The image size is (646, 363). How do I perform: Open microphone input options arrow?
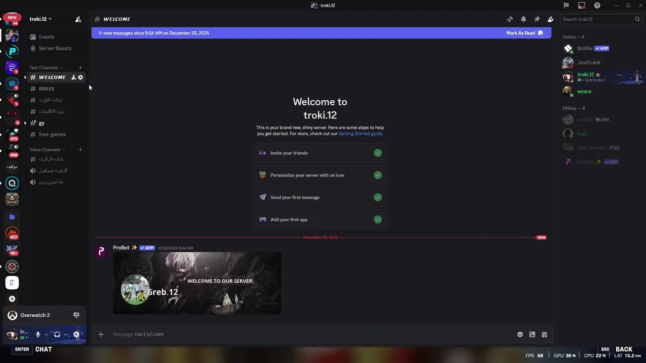(46, 334)
